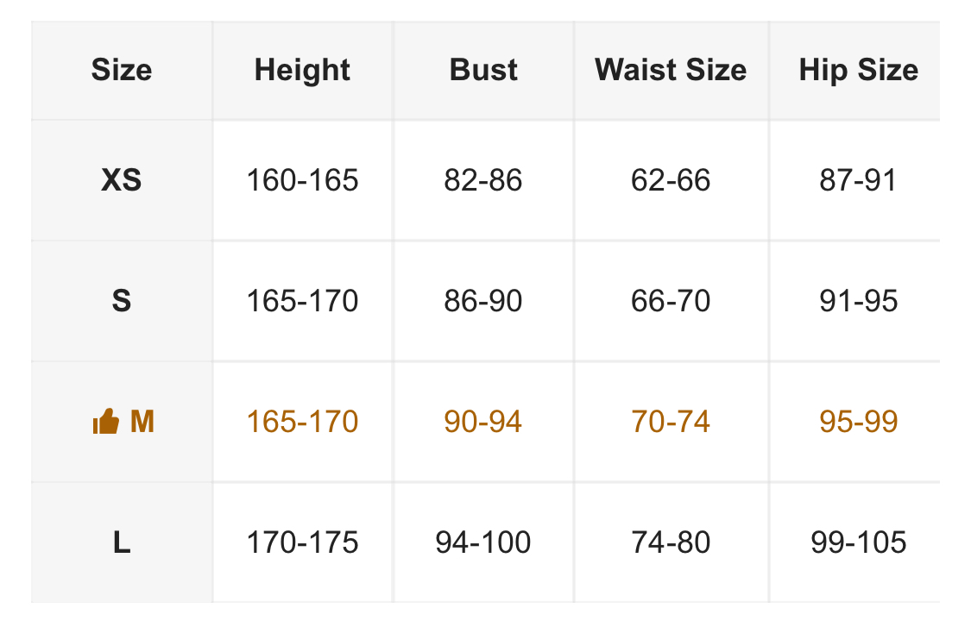
Task: Click the XS bust value 82-86
Action: click(483, 180)
